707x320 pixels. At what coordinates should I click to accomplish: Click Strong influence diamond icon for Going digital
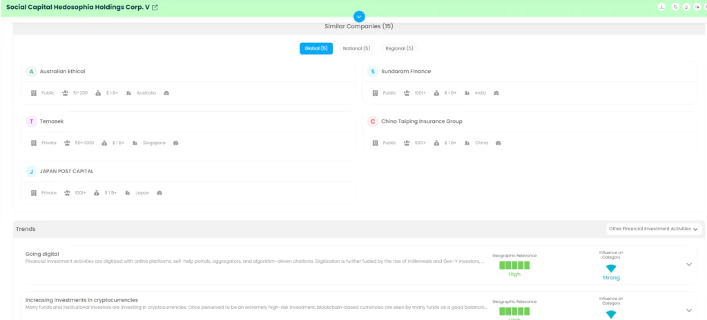click(611, 268)
